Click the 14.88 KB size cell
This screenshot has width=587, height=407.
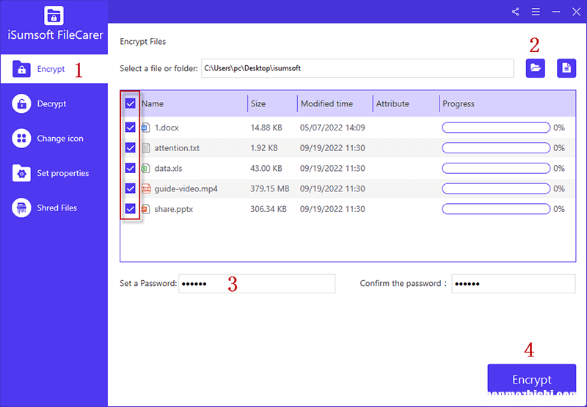coord(266,128)
